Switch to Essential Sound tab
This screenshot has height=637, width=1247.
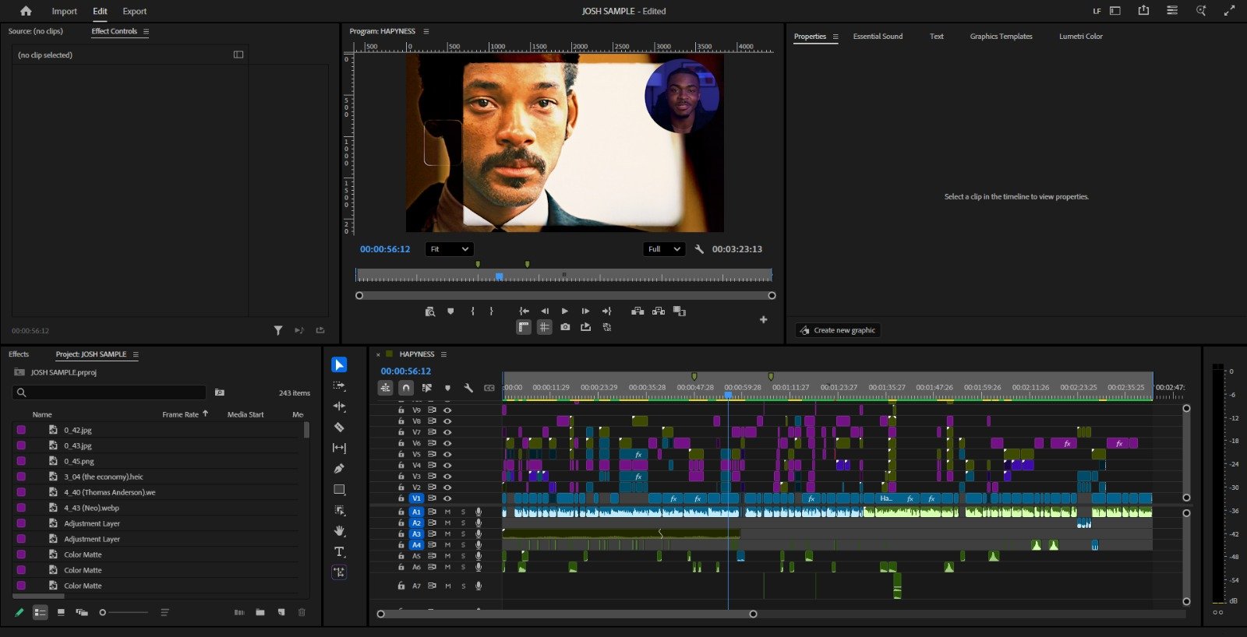878,37
